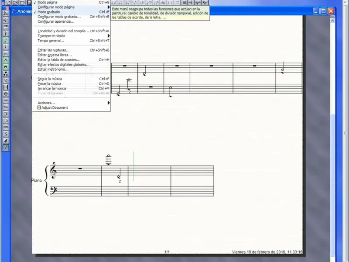Open Tonalidad y división del compás
This screenshot has width=349, height=262.
[71, 31]
